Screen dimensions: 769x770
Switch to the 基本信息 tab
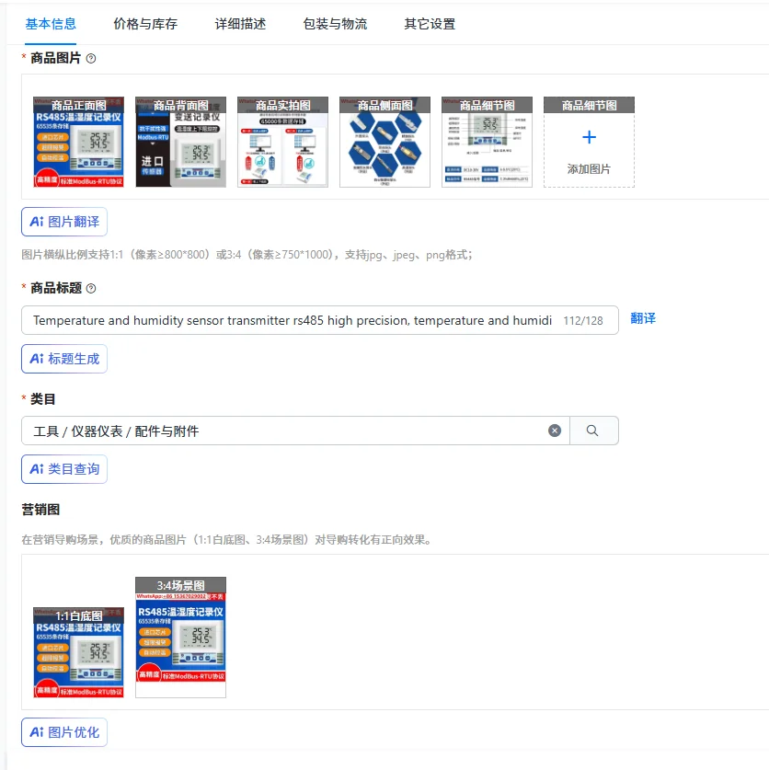coord(51,24)
